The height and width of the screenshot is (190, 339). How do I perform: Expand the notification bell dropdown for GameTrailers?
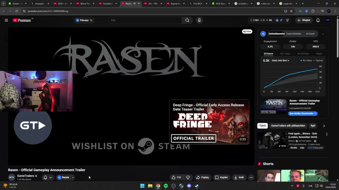point(51,177)
